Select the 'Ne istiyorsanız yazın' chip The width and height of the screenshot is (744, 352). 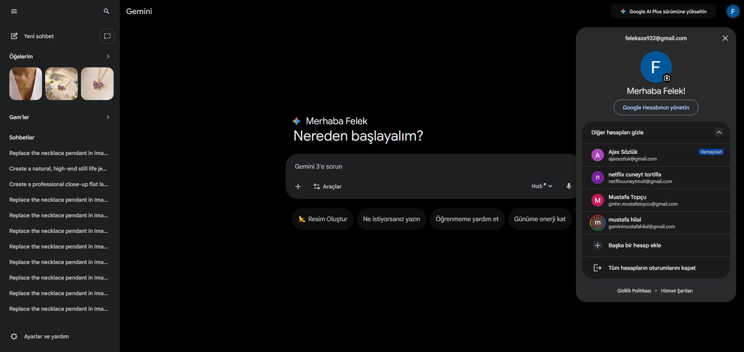pyautogui.click(x=391, y=219)
